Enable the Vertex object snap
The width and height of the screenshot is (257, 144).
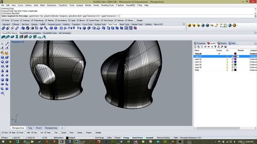coord(75,133)
